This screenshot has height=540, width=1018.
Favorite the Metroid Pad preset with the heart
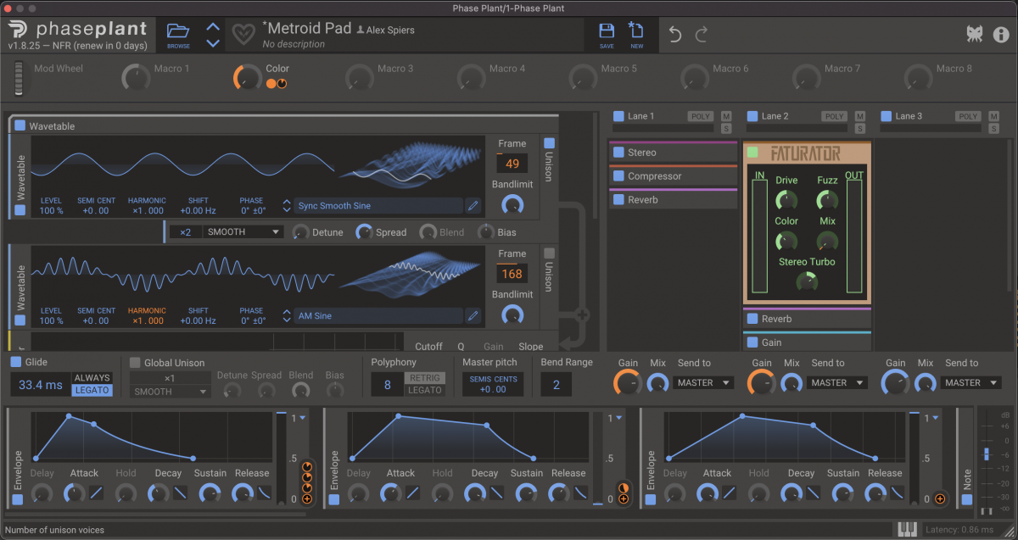click(244, 35)
